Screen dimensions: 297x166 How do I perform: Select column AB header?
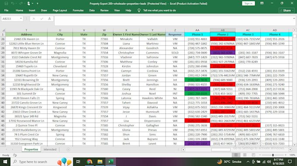[223, 30]
